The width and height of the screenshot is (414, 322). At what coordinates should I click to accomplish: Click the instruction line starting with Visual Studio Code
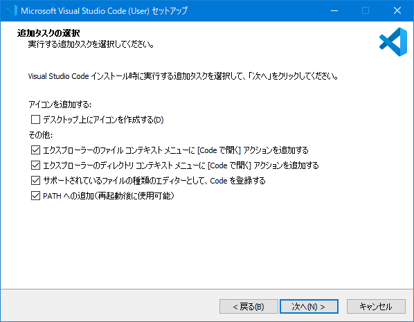coord(183,76)
